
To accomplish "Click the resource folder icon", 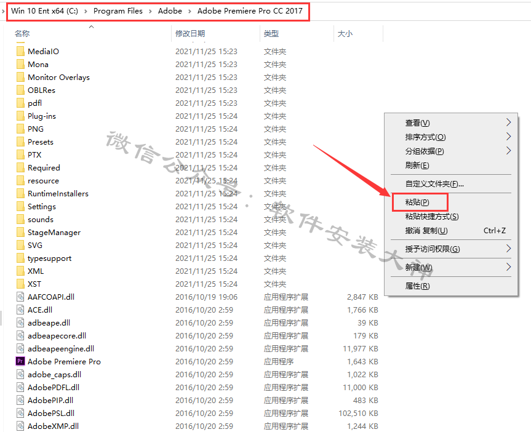I will click(20, 180).
